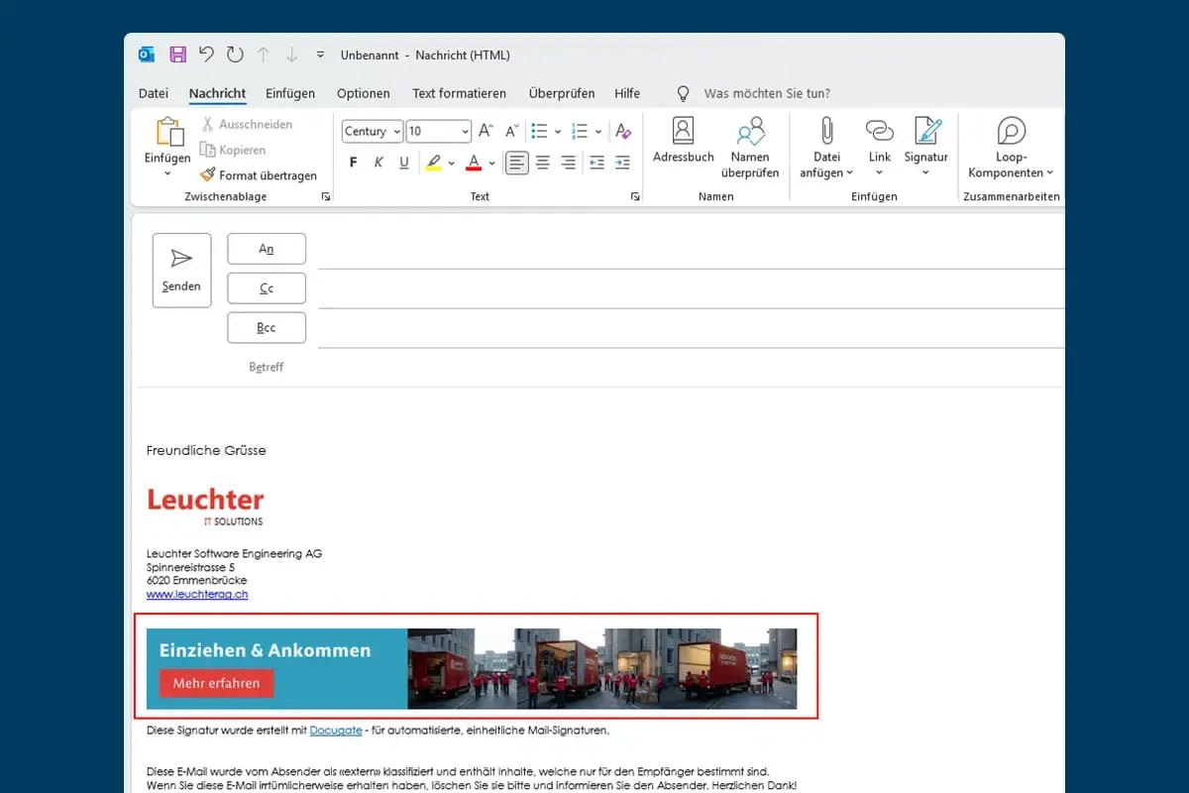The width and height of the screenshot is (1189, 793).
Task: Click the Mehr erfahren banner button
Action: coord(216,683)
